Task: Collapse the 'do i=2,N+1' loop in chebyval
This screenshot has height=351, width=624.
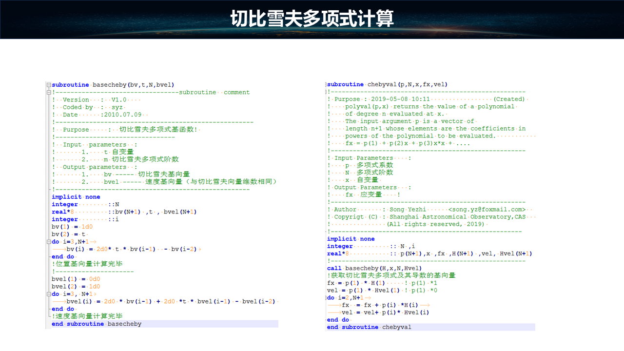Action: [x=325, y=298]
